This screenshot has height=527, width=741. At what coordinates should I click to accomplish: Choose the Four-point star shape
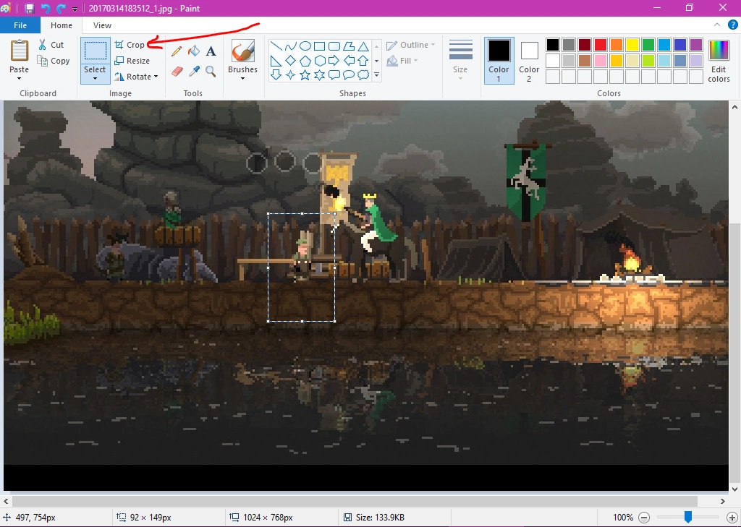click(x=291, y=74)
